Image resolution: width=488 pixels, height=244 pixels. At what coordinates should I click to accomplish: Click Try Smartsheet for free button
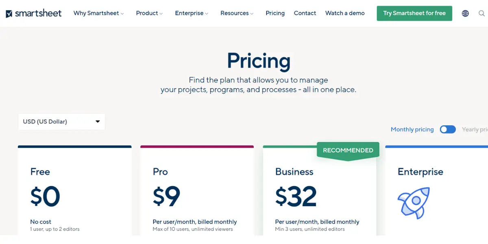[414, 13]
